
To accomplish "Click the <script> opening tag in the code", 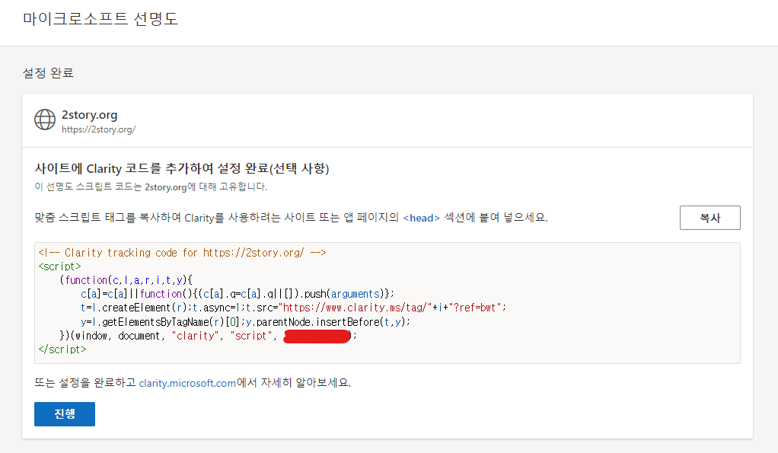I will click(x=52, y=266).
